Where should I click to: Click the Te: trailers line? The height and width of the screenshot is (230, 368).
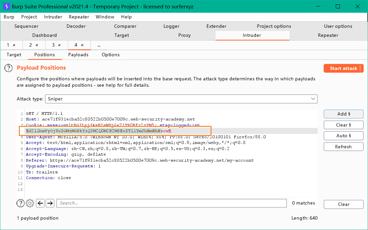[x=42, y=172]
